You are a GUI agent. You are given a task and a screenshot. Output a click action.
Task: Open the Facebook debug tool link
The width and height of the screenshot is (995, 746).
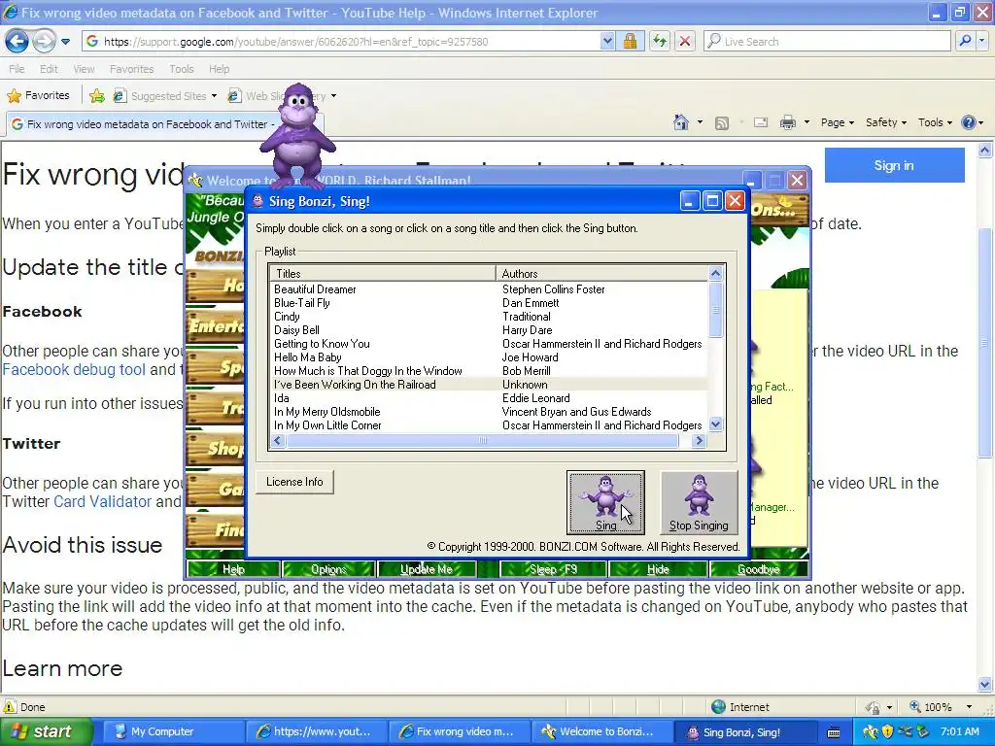74,370
